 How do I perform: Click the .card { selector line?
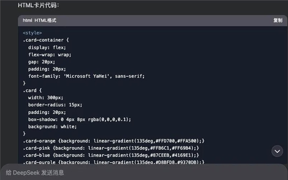point(32,90)
